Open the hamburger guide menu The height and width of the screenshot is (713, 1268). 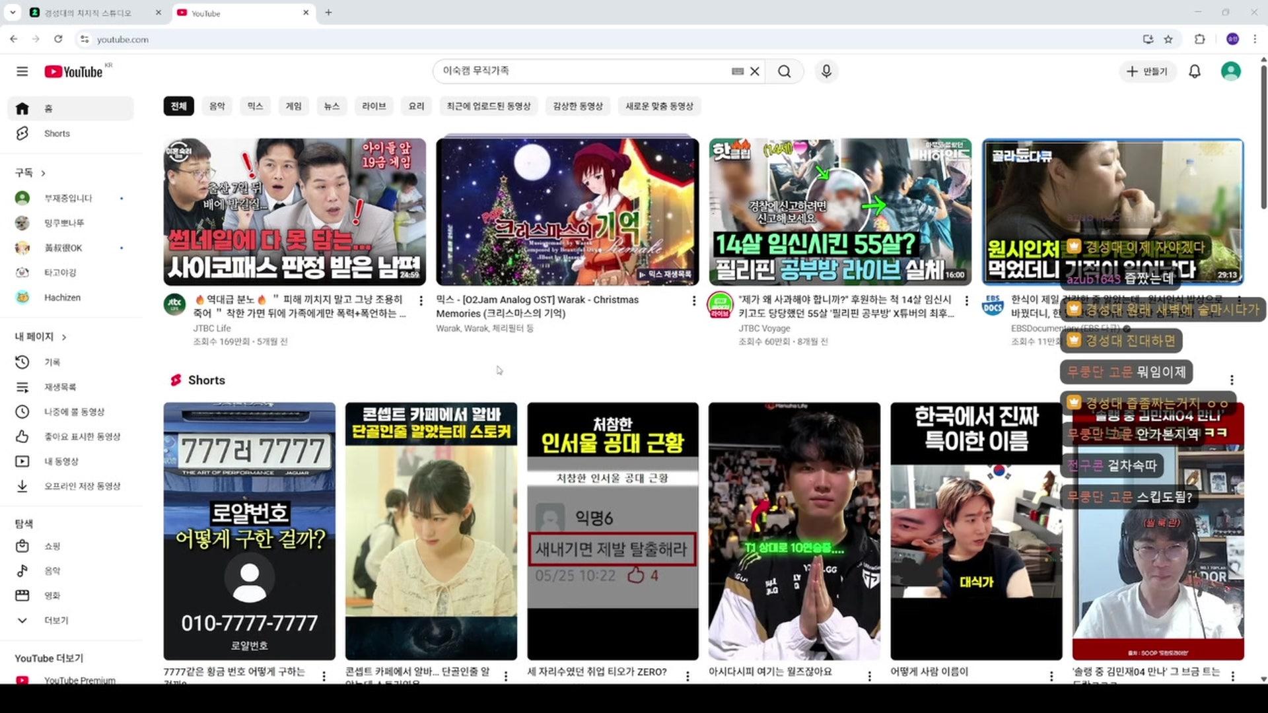pyautogui.click(x=22, y=71)
